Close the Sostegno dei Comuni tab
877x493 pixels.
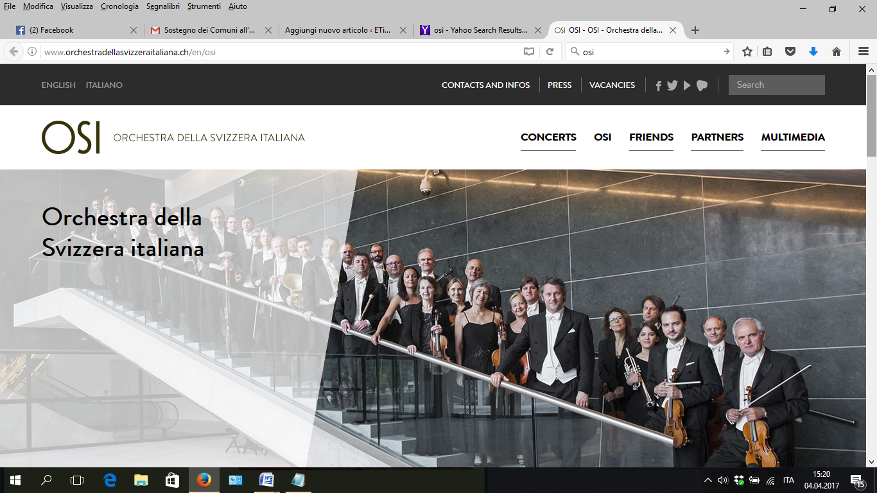[x=268, y=30]
